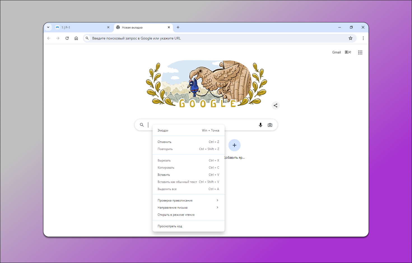Click the bookmark star in the address bar
The image size is (412, 263).
click(350, 38)
